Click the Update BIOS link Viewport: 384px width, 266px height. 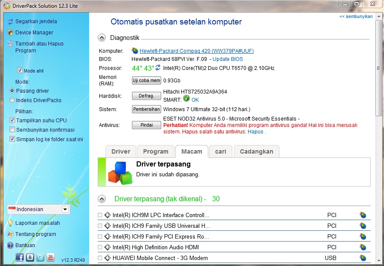coord(228,59)
